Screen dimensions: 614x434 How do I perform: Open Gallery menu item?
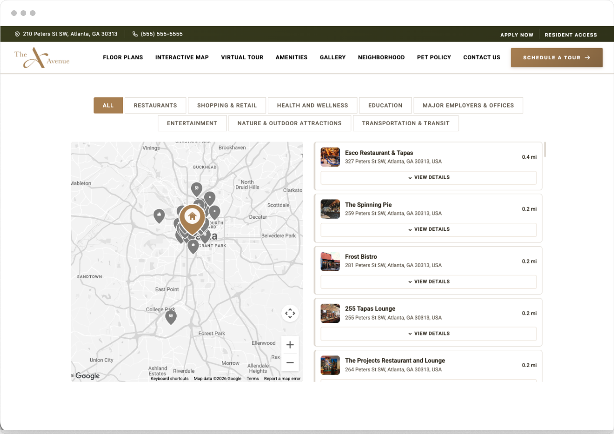333,57
